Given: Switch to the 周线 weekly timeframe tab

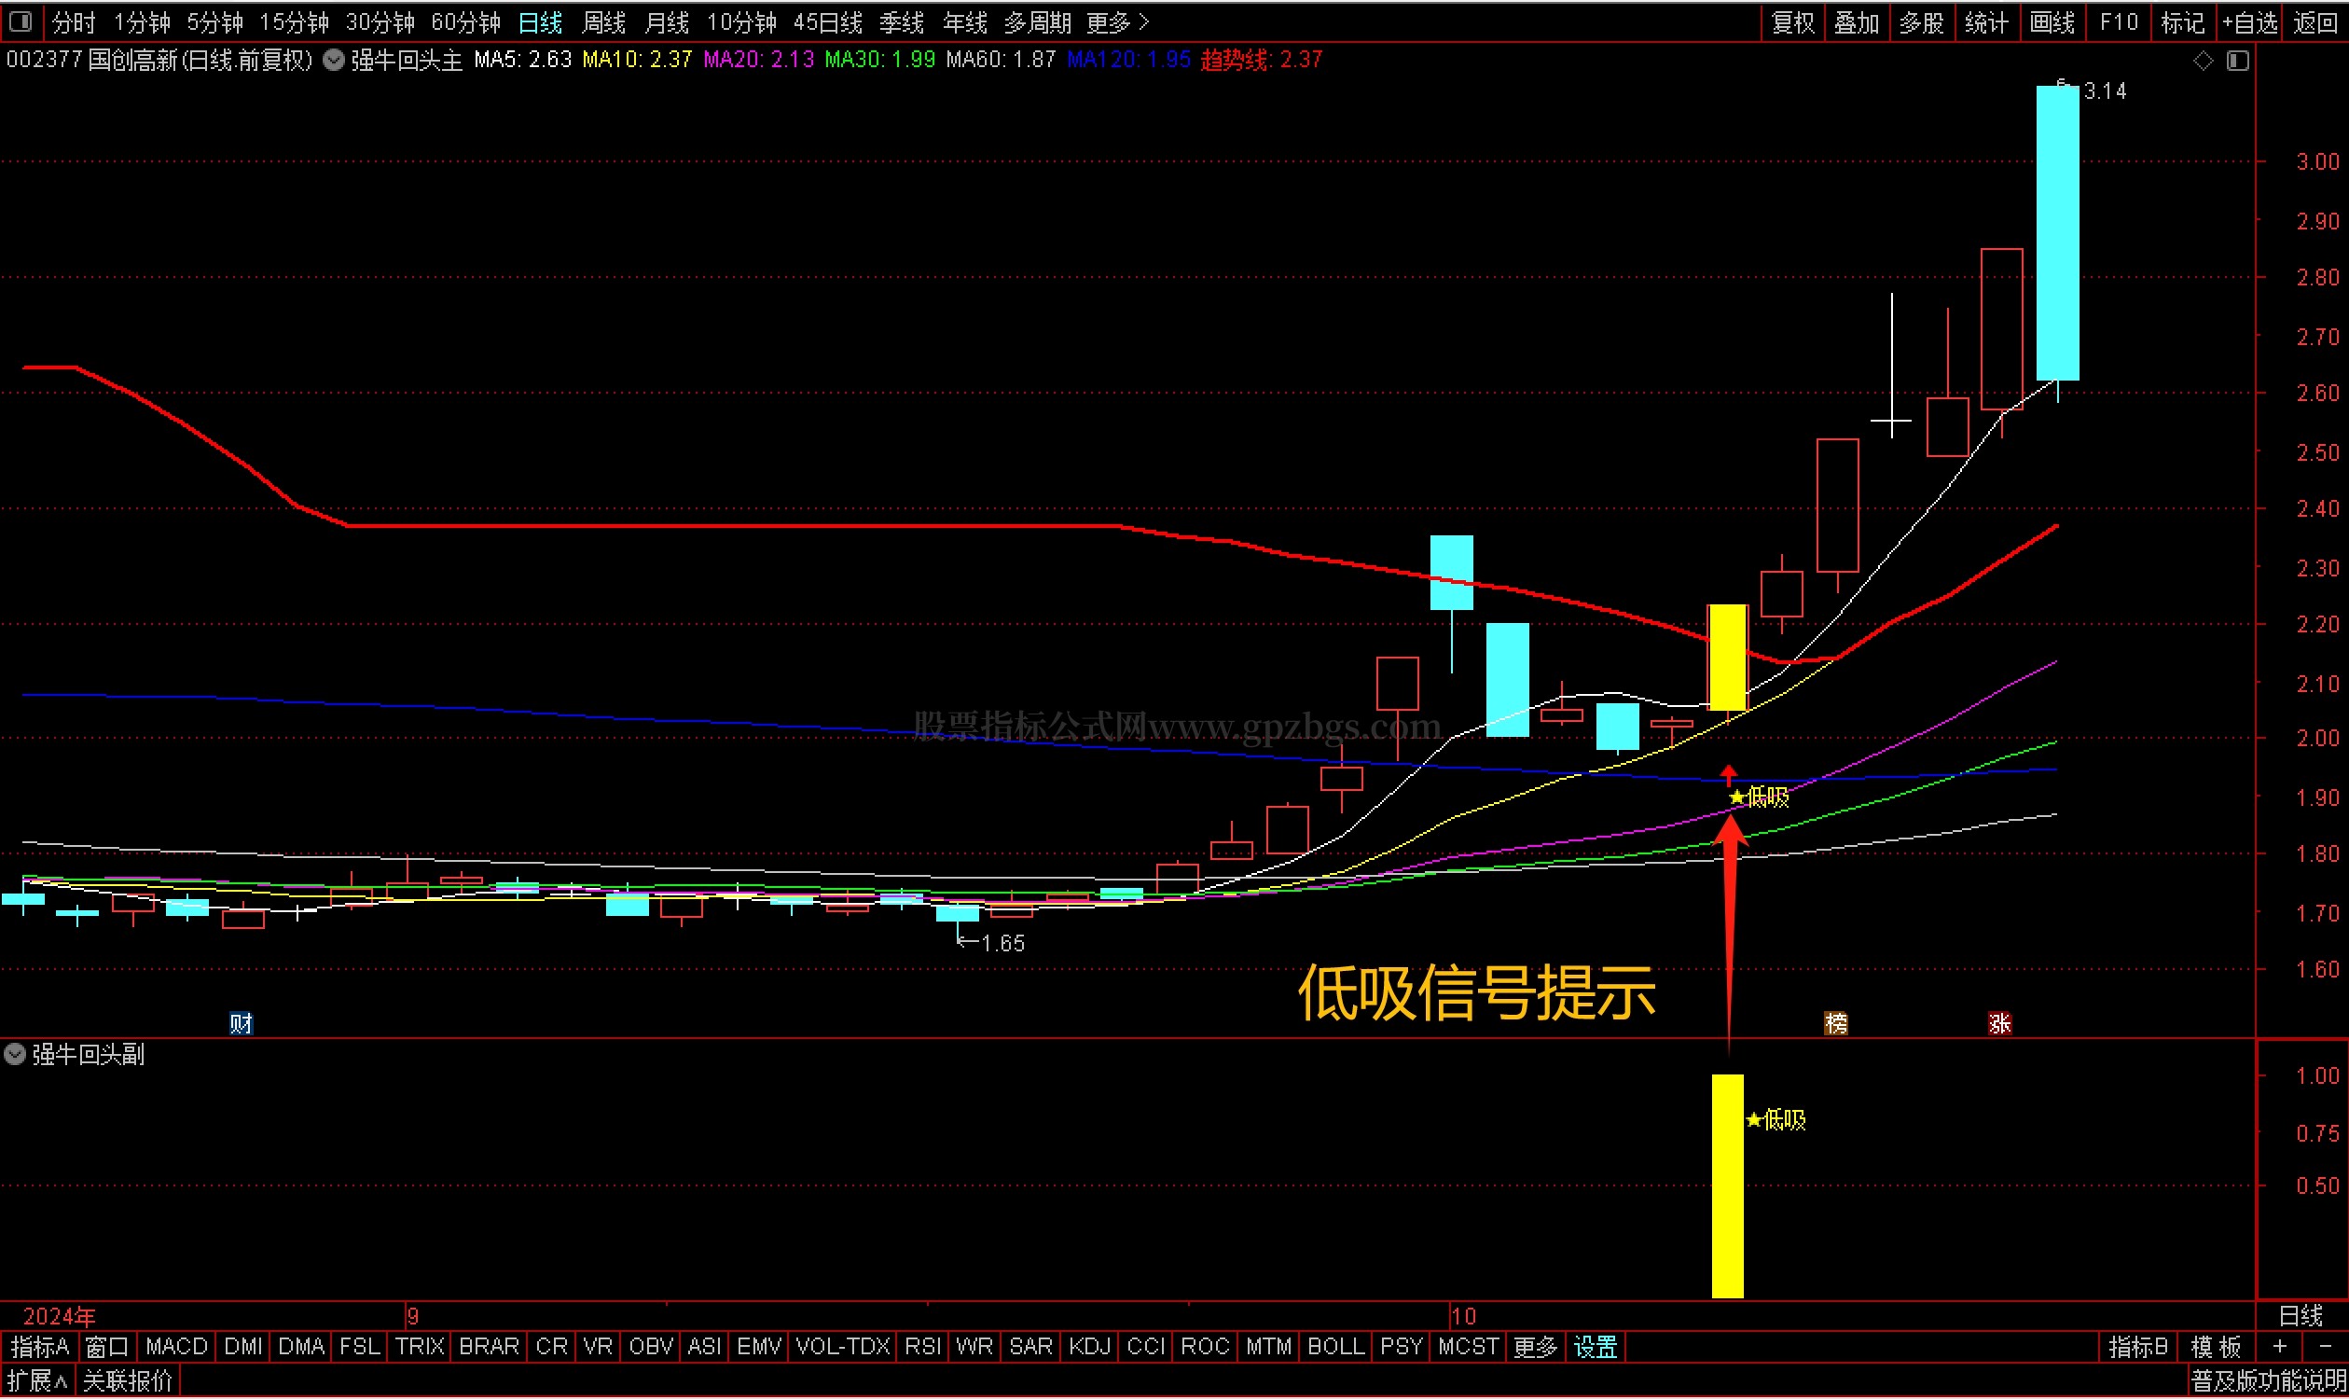Looking at the screenshot, I should tap(603, 21).
